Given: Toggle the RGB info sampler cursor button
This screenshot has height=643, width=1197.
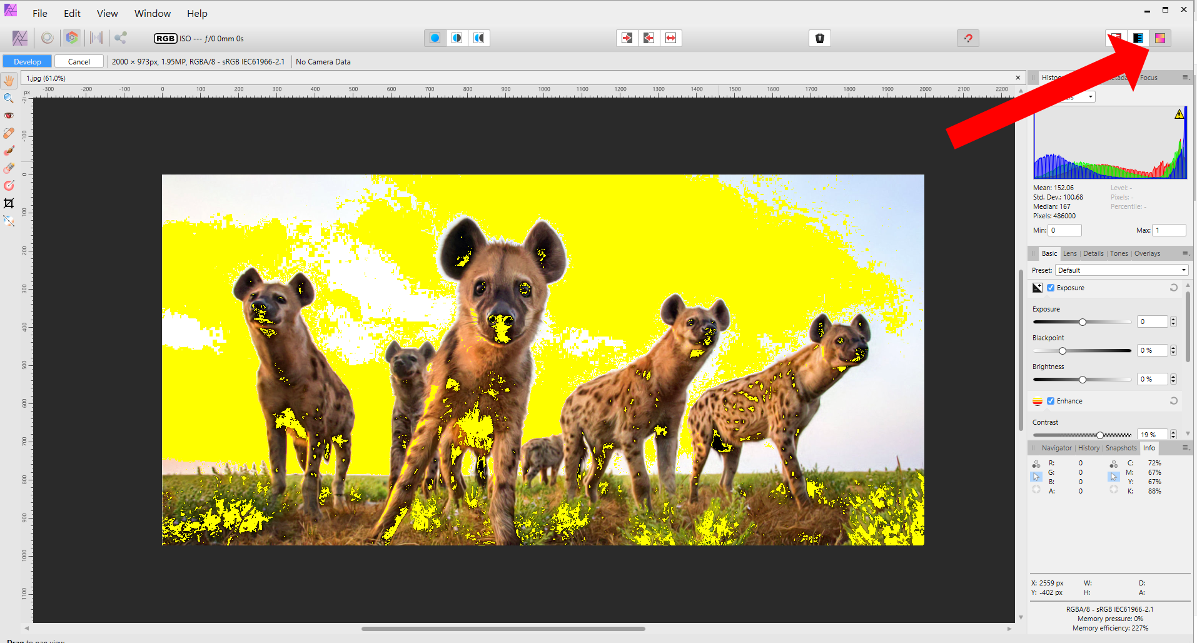Looking at the screenshot, I should [x=1036, y=477].
